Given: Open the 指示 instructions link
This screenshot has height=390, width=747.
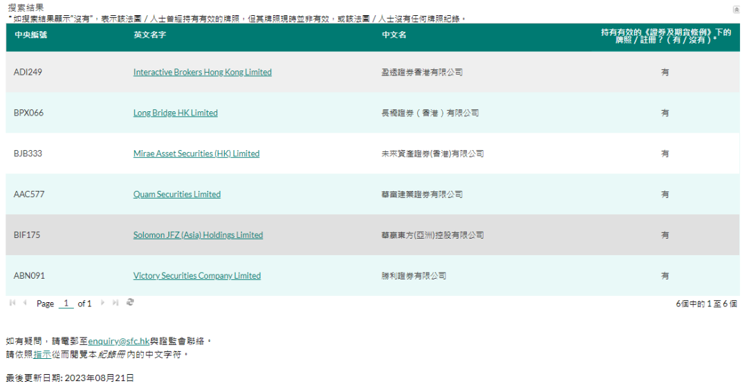Looking at the screenshot, I should click(x=41, y=354).
